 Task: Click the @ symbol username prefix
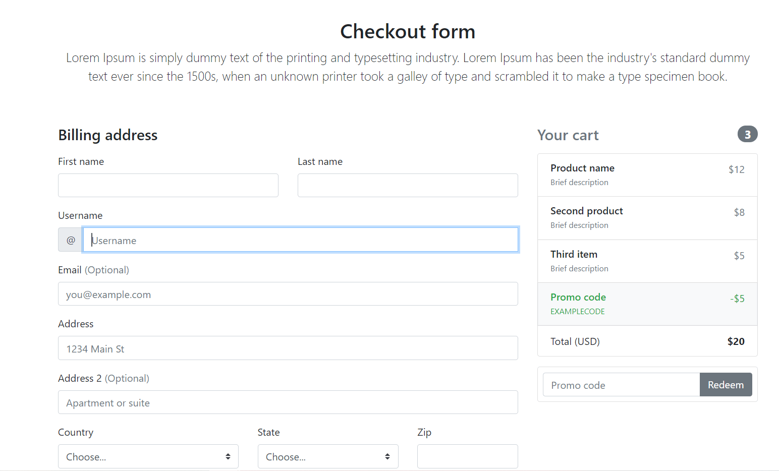pyautogui.click(x=71, y=240)
